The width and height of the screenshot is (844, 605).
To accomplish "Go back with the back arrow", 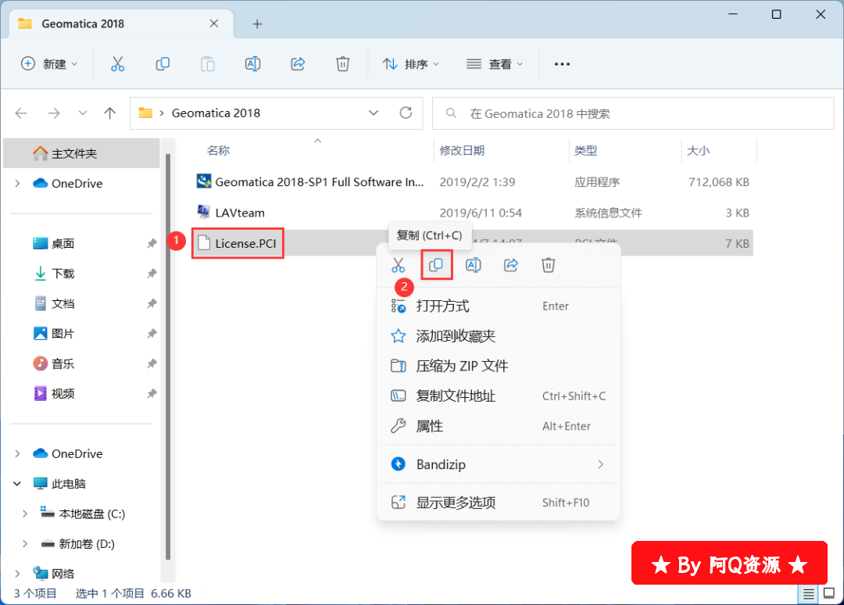I will 21,113.
